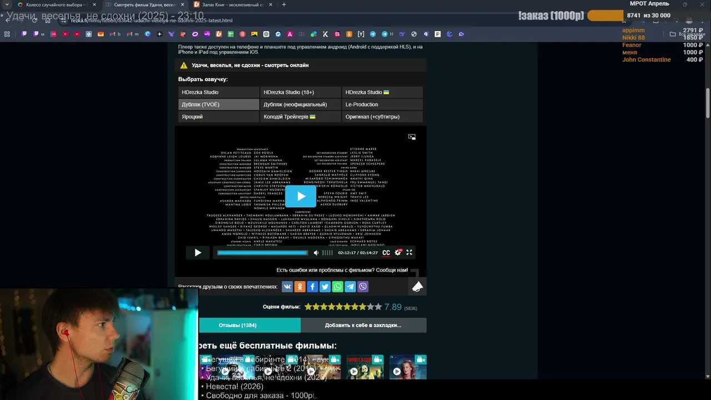This screenshot has height=400, width=711.
Task: Click the player's blue progress bar
Action: click(262, 253)
